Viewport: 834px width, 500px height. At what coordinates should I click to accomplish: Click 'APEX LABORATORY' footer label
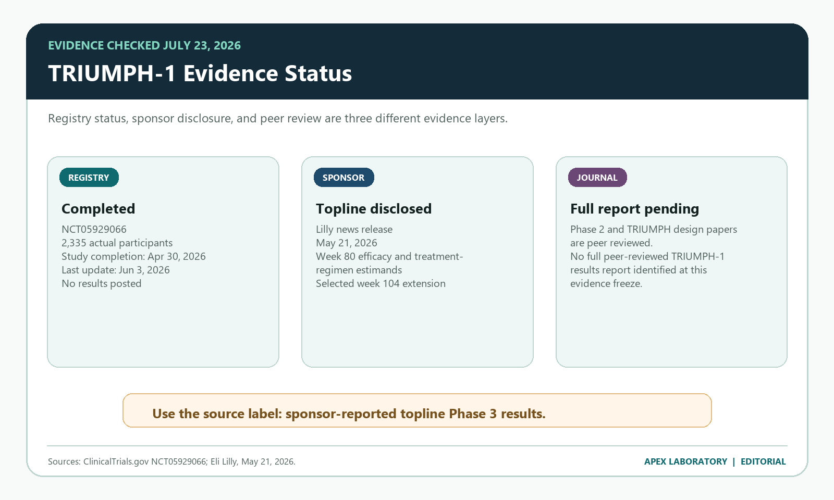tap(685, 461)
